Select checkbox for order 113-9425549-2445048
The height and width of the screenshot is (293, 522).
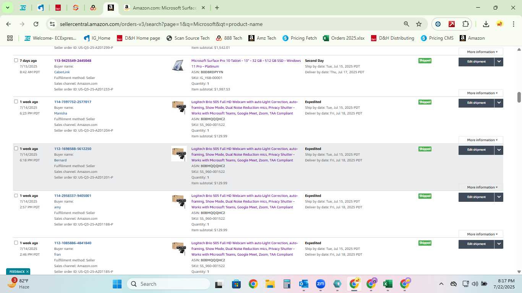(16, 60)
